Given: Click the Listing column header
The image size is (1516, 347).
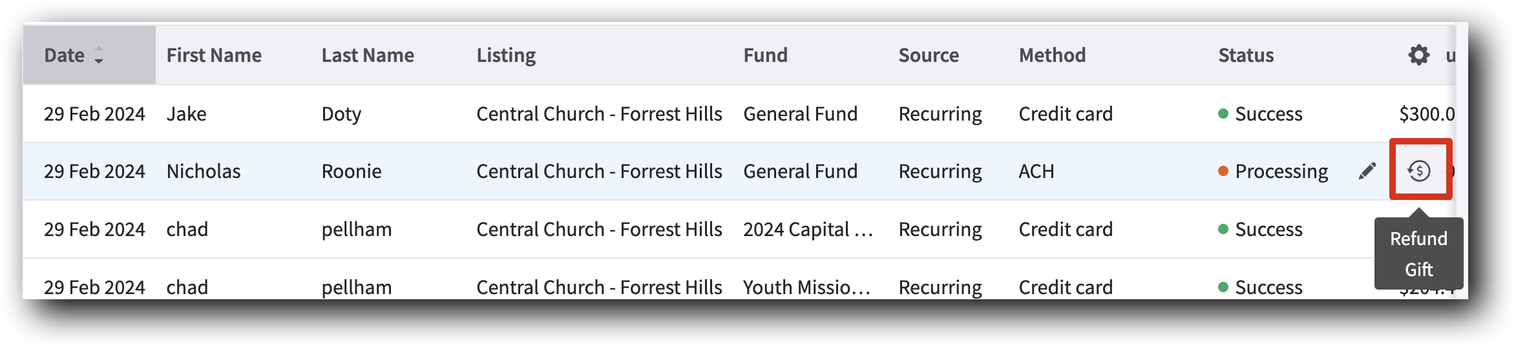Looking at the screenshot, I should point(506,55).
